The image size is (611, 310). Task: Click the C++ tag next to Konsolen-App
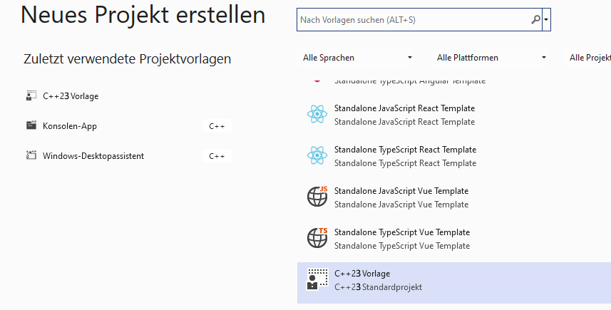tap(217, 126)
